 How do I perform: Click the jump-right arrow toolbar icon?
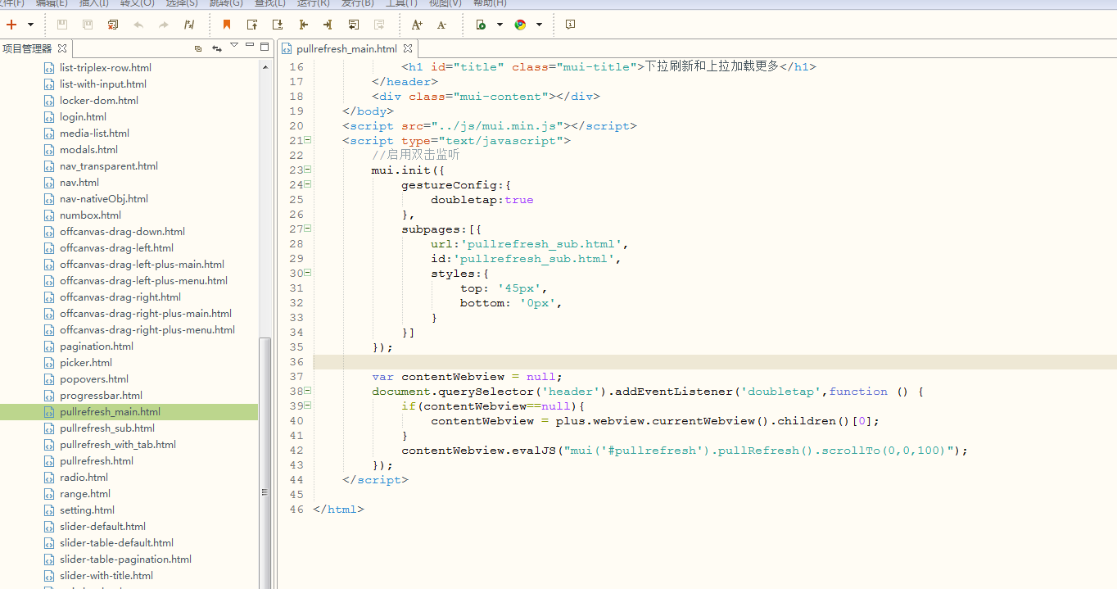click(x=328, y=25)
